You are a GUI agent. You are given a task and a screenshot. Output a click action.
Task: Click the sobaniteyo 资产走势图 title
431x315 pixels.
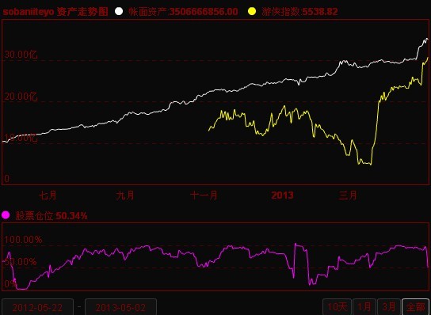click(55, 12)
